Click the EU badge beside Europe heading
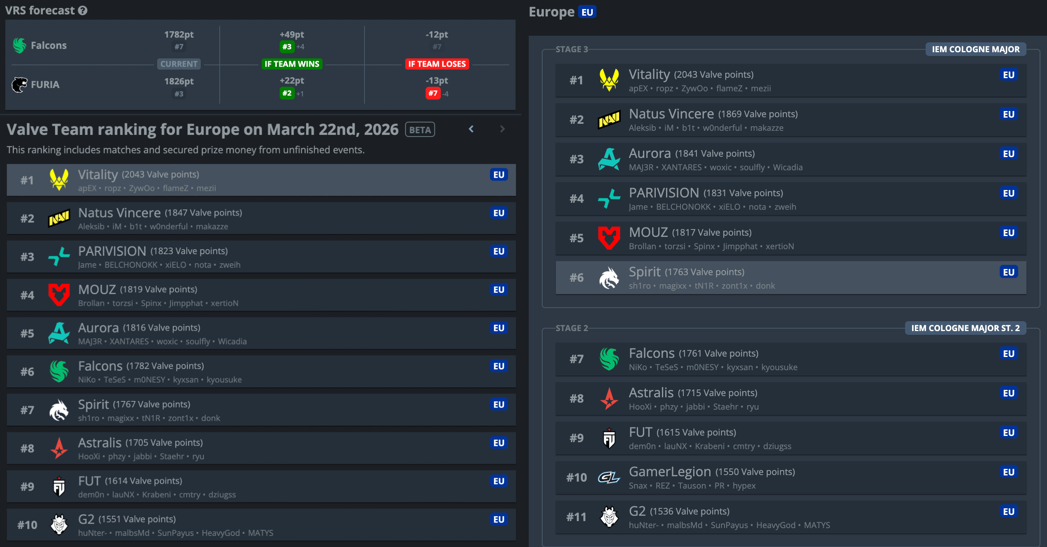Screen dimensions: 1047x547 click(x=587, y=12)
